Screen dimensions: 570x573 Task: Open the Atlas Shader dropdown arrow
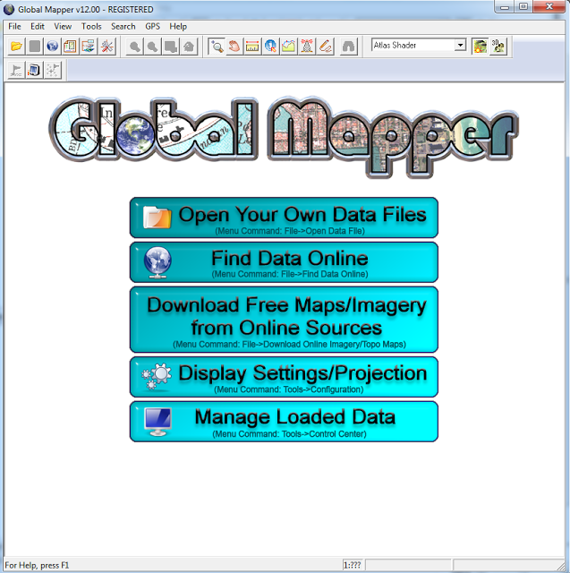point(461,45)
